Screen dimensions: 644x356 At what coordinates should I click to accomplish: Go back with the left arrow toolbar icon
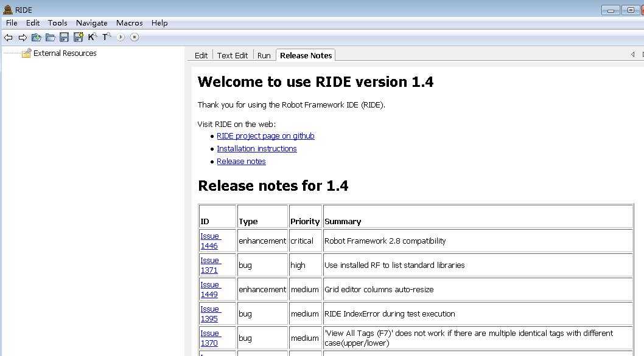(8, 38)
